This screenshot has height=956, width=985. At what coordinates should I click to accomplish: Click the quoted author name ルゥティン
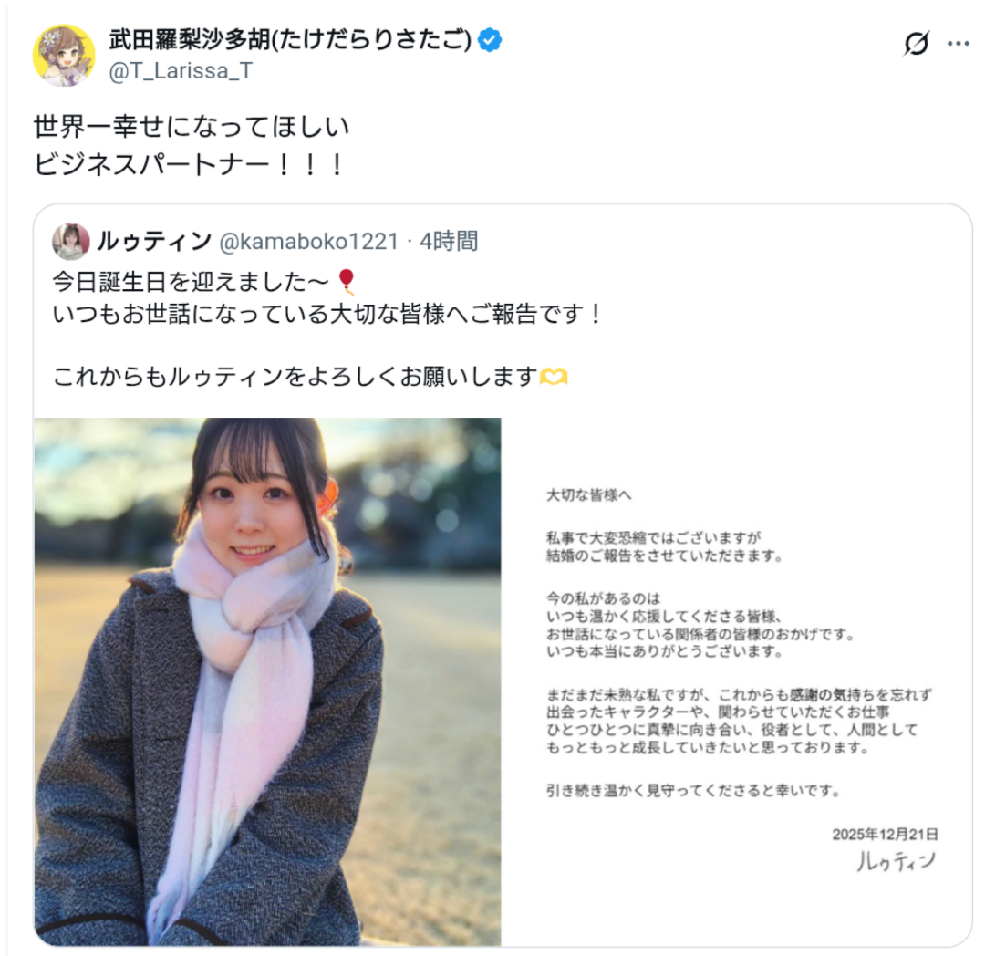pos(154,241)
